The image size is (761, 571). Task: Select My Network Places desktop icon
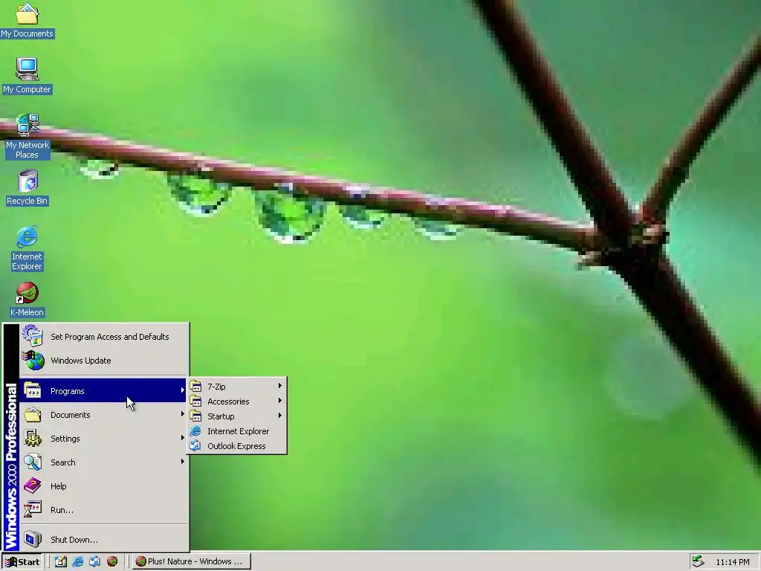pyautogui.click(x=27, y=137)
